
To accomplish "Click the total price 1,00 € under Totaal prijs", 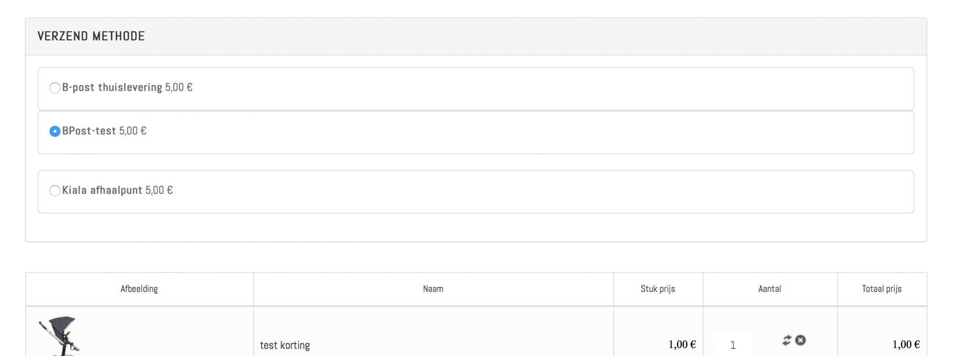I will [906, 345].
